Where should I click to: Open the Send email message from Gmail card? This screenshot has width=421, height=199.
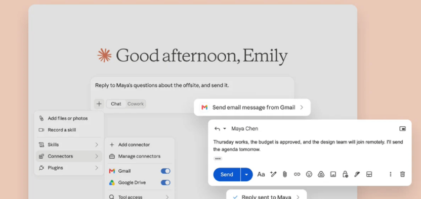coord(252,108)
